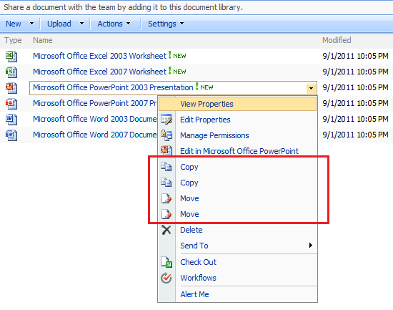The image size is (393, 310).
Task: Open the Upload dropdown arrow
Action: 81,24
